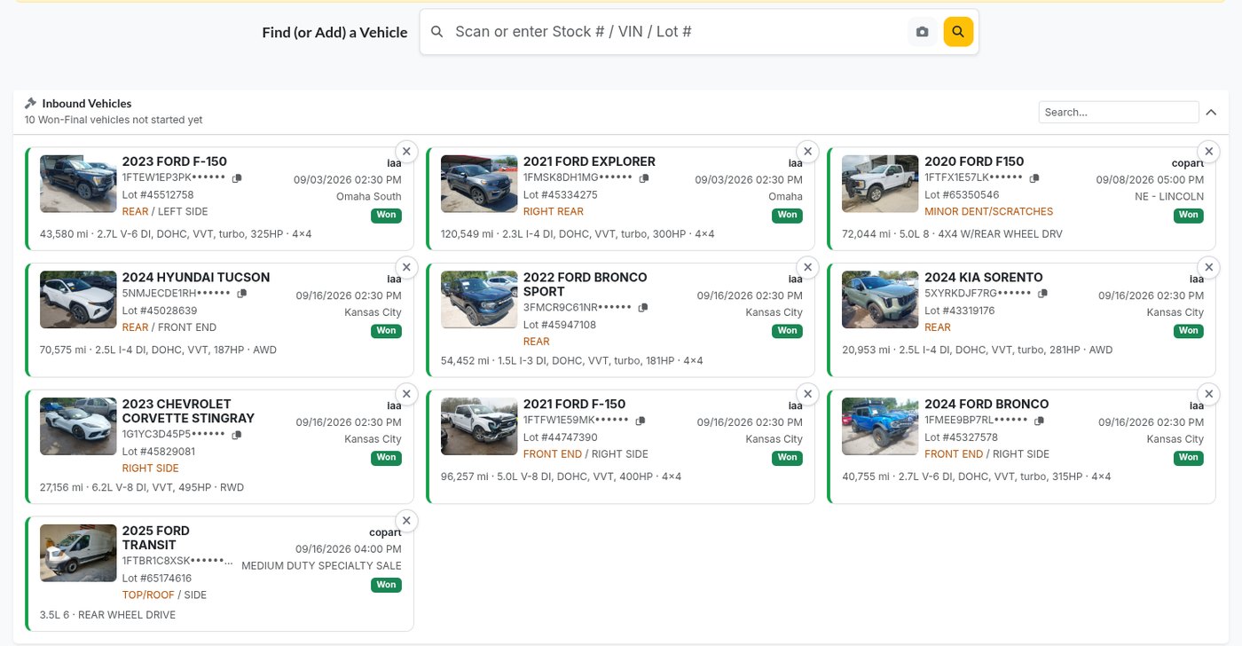Click MEDIUM DUTY SPECIALTY SALE text
Image resolution: width=1242 pixels, height=646 pixels.
coord(321,566)
